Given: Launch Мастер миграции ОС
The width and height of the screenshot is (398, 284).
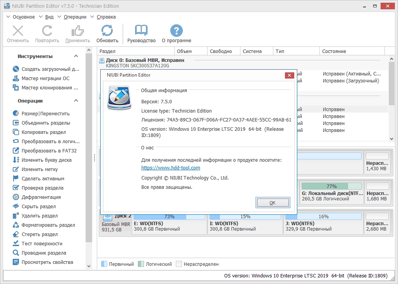Looking at the screenshot, I should [x=41, y=79].
